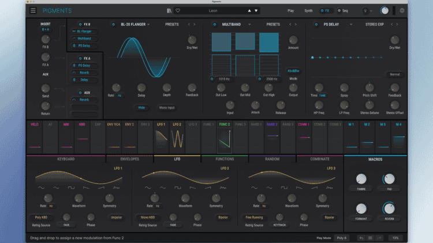Select sine waveform icon in LFO 3
433x243 pixels.
click(x=254, y=188)
